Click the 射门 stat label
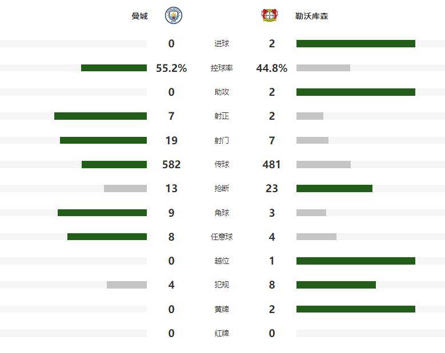 [x=222, y=140]
